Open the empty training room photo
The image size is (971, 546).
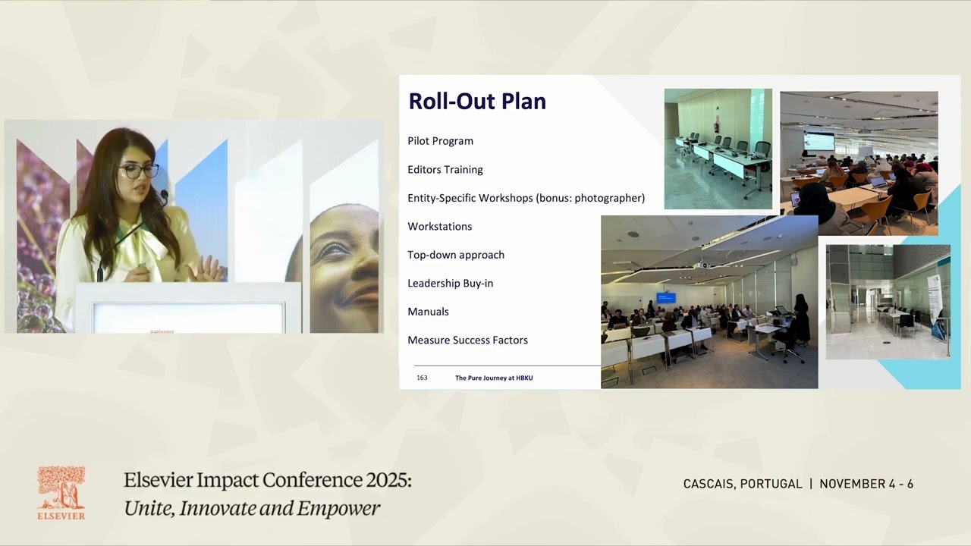[718, 149]
